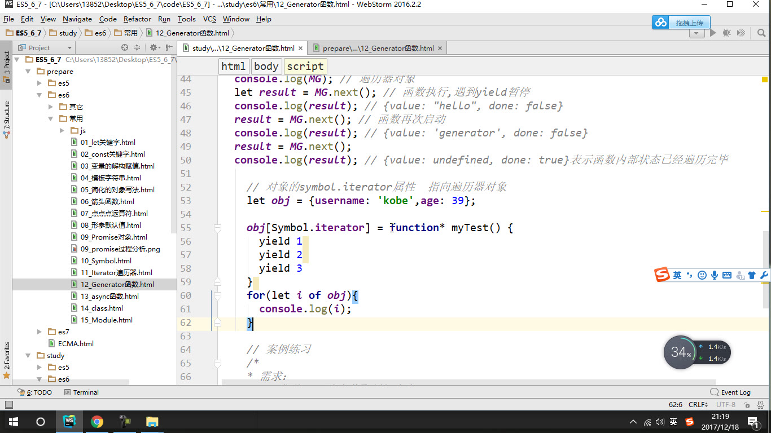Click the Hector inspection icon
Viewport: 771px width, 433px height.
tap(760, 405)
